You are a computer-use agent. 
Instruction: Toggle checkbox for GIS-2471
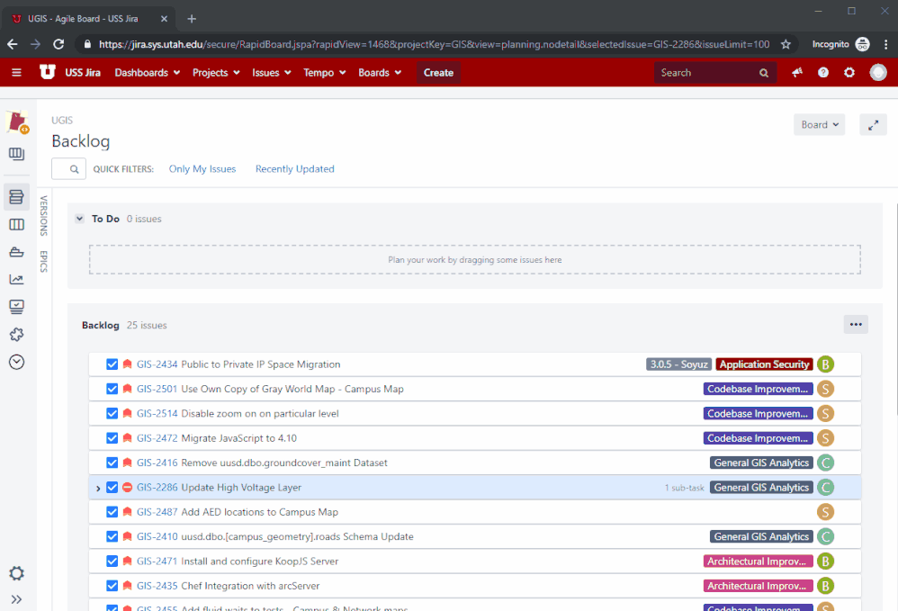point(112,562)
